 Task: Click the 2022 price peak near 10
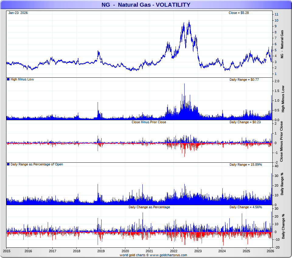[189, 21]
